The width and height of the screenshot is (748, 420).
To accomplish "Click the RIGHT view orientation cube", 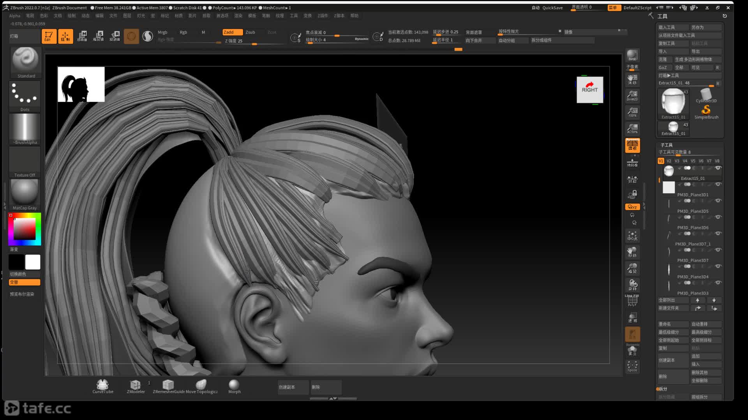I will [x=589, y=90].
